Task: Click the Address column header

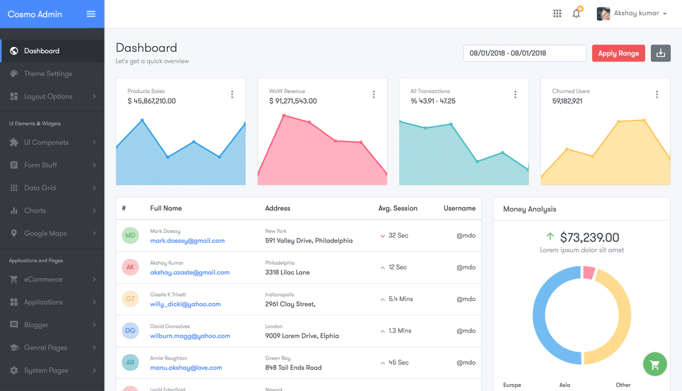Action: 278,209
